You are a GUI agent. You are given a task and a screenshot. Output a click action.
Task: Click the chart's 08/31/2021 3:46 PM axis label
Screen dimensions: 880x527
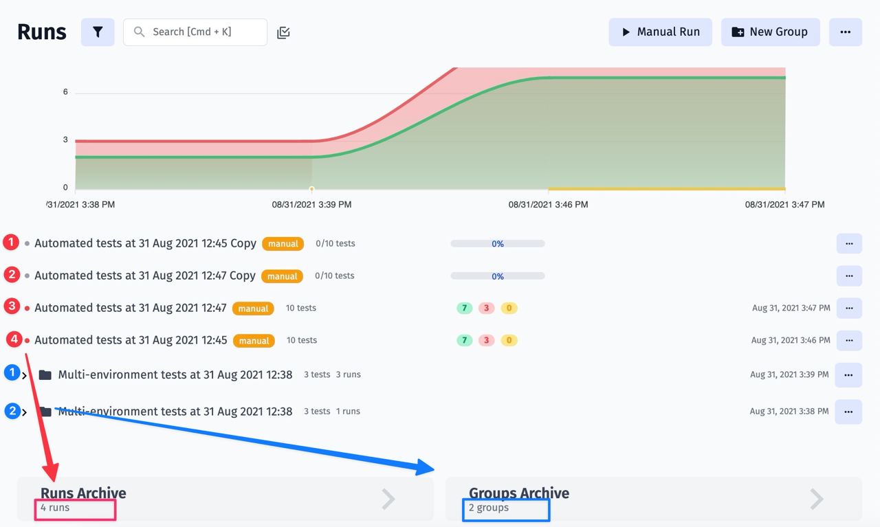point(548,204)
